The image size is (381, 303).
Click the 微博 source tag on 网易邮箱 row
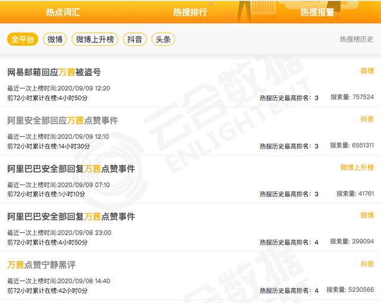coord(367,71)
